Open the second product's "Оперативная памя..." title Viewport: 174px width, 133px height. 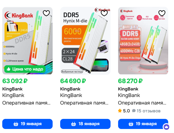pyautogui.click(x=84, y=103)
